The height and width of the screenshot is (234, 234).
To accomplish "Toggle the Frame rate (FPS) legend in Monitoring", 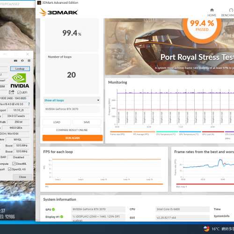I will tap(121, 133).
